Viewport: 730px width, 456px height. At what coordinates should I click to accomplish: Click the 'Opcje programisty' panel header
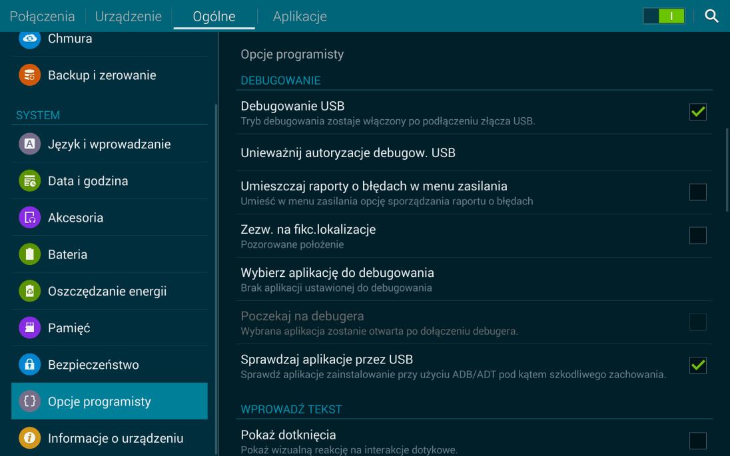pyautogui.click(x=292, y=55)
